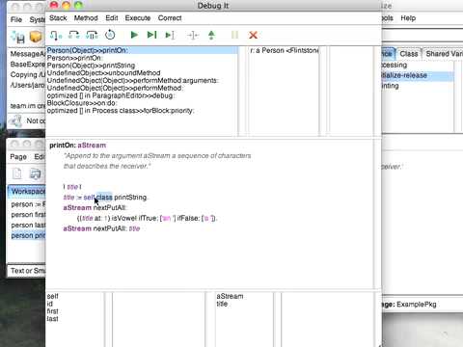
Task: Select the ParagraphEditor>>debug: stack frame
Action: (x=142, y=95)
